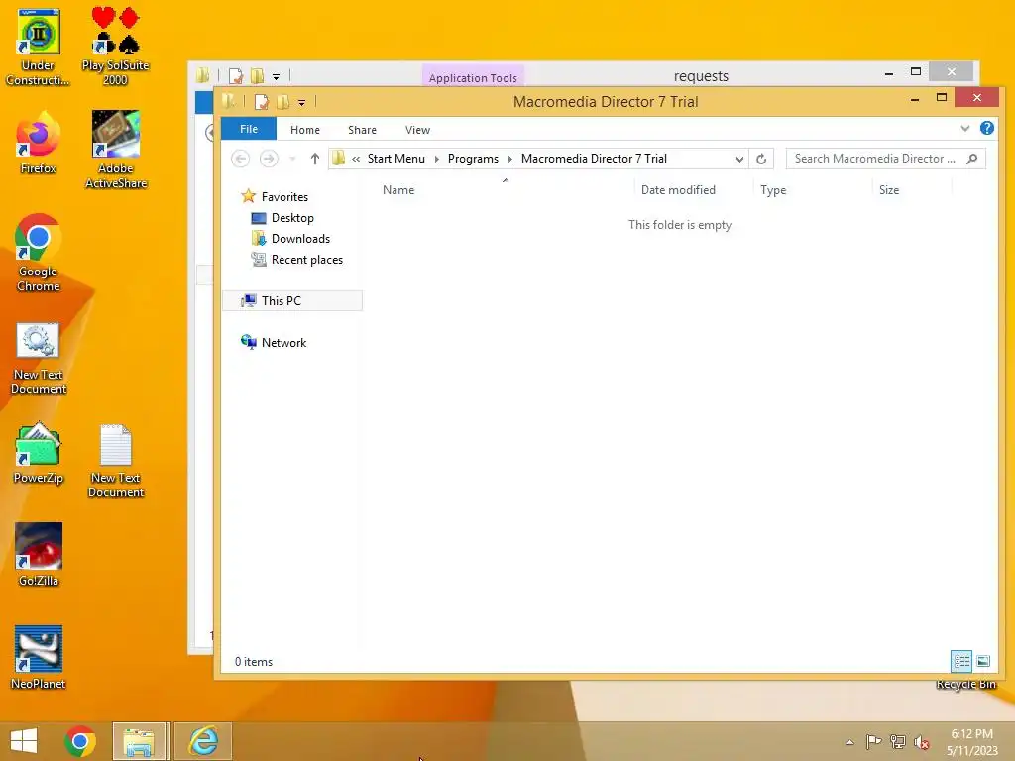
Task: Click File Explorer taskbar button
Action: [141, 741]
